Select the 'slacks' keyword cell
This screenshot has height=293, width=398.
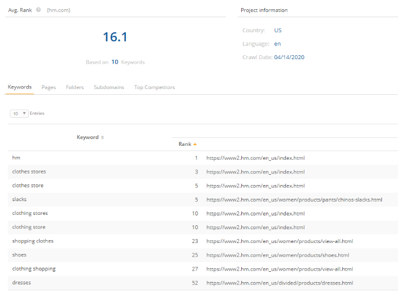point(20,199)
